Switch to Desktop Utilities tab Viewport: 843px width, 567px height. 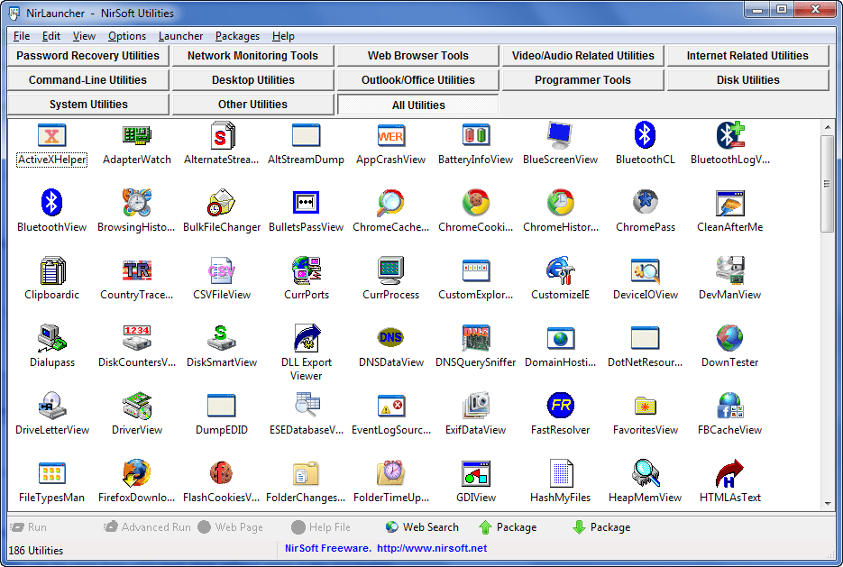coord(252,80)
